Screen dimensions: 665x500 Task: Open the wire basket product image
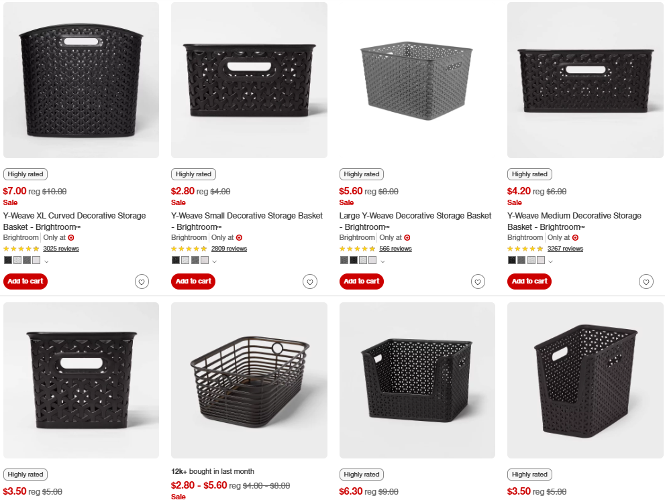tap(249, 380)
